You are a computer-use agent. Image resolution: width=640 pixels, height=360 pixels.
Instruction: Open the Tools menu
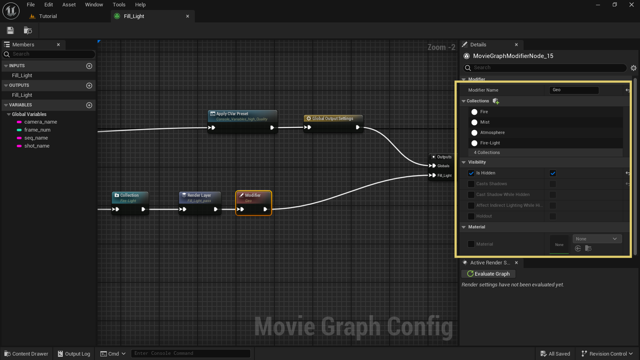pos(119,5)
